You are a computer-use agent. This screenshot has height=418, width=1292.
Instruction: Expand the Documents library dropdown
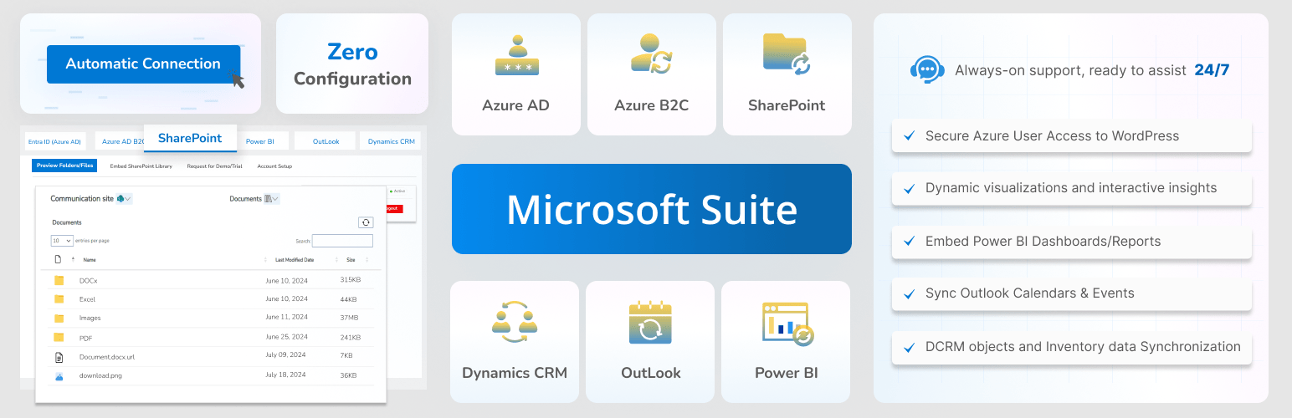pos(272,199)
